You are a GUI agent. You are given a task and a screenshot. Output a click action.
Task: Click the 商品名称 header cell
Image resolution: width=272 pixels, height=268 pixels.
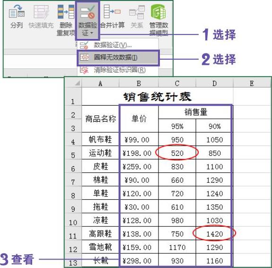[x=100, y=119]
